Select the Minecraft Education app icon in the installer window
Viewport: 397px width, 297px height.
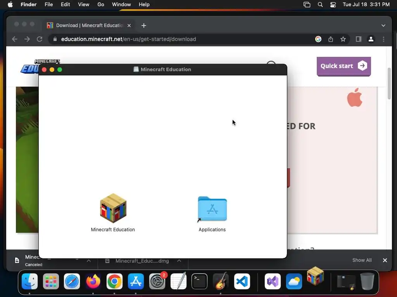113,208
